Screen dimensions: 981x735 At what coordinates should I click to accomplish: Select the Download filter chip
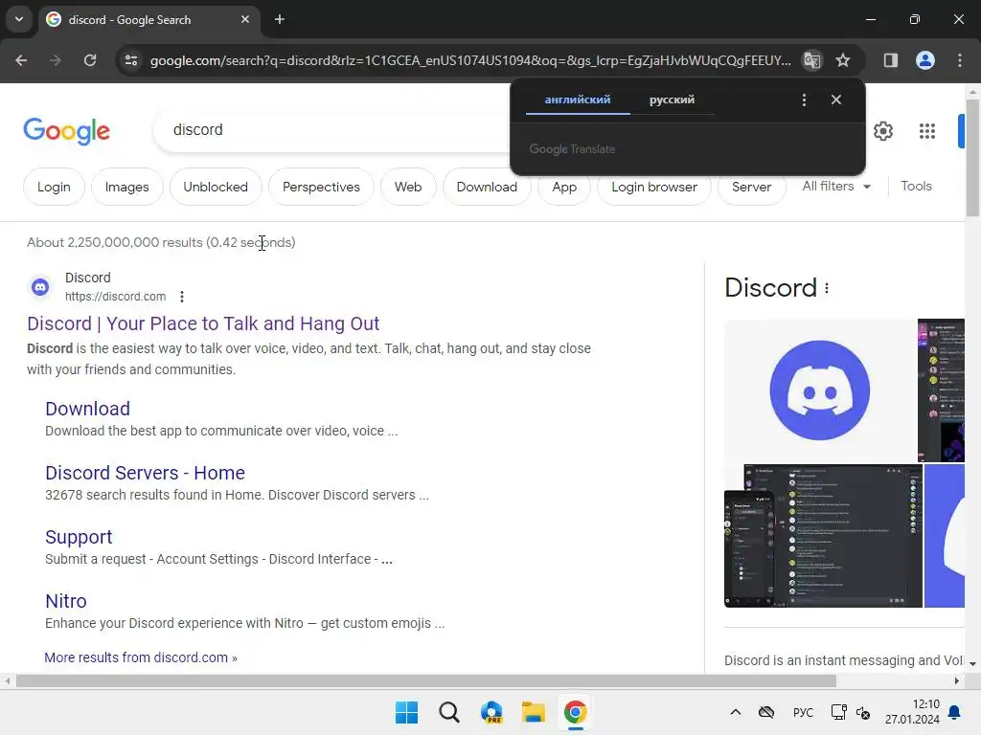(487, 187)
